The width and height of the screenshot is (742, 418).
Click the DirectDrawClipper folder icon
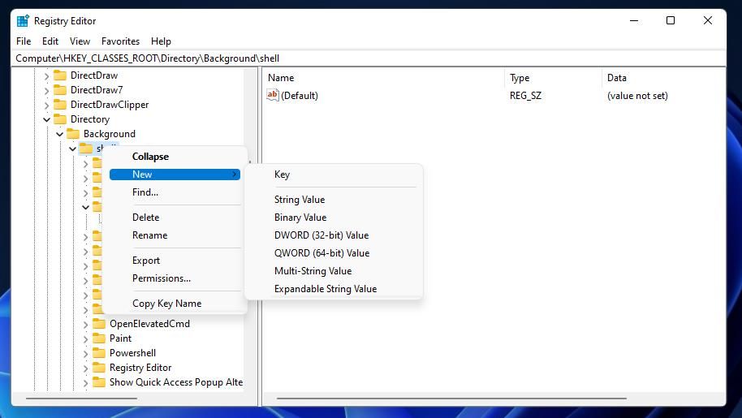tap(60, 105)
